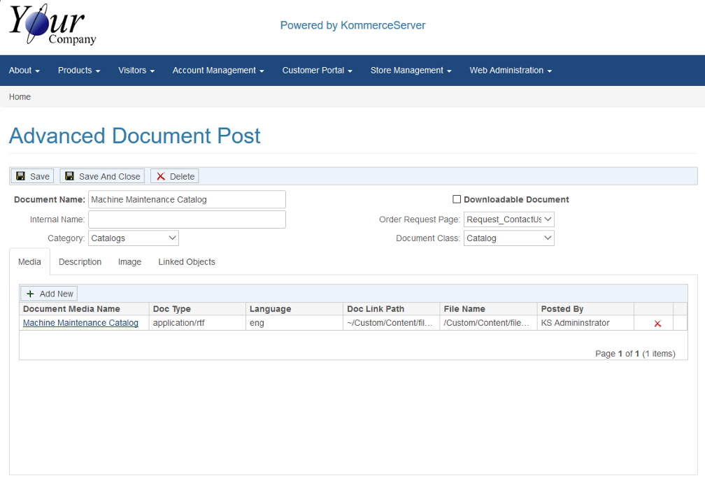Click the Home breadcrumb link
The image size is (705, 497).
coord(20,97)
